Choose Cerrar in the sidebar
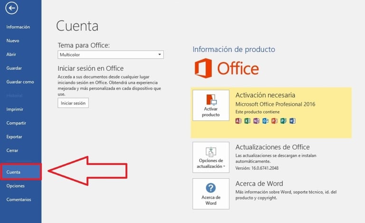This screenshot has height=223, width=365. click(12, 151)
